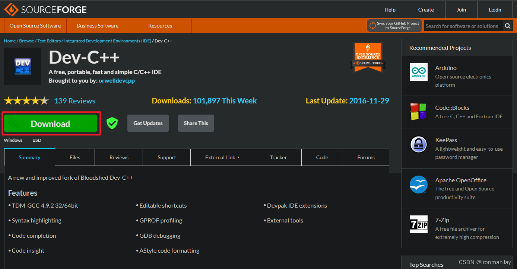Click Join in top navigation
This screenshot has width=517, height=269.
pyautogui.click(x=462, y=10)
